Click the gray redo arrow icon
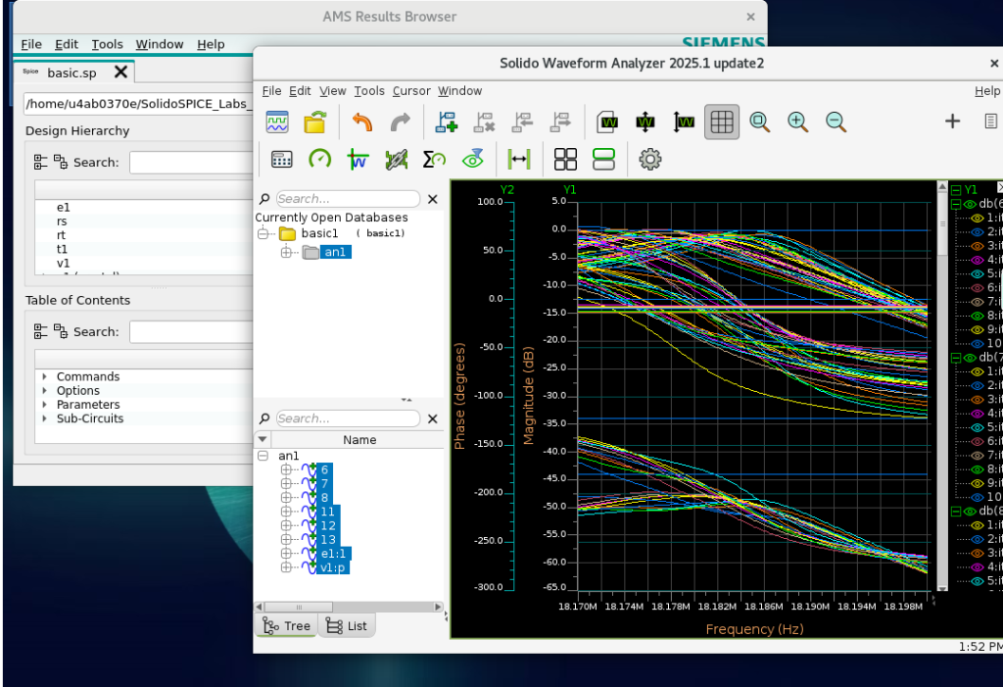Viewport: 1003px width, 687px height. click(x=401, y=122)
